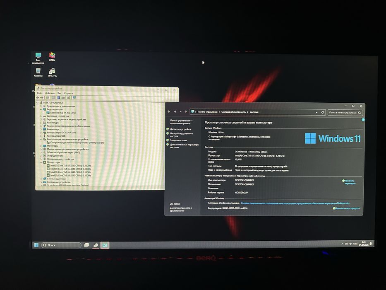Screen dimensions: 386x290
Task: Open the Корзина desktop icon
Action: [38, 72]
